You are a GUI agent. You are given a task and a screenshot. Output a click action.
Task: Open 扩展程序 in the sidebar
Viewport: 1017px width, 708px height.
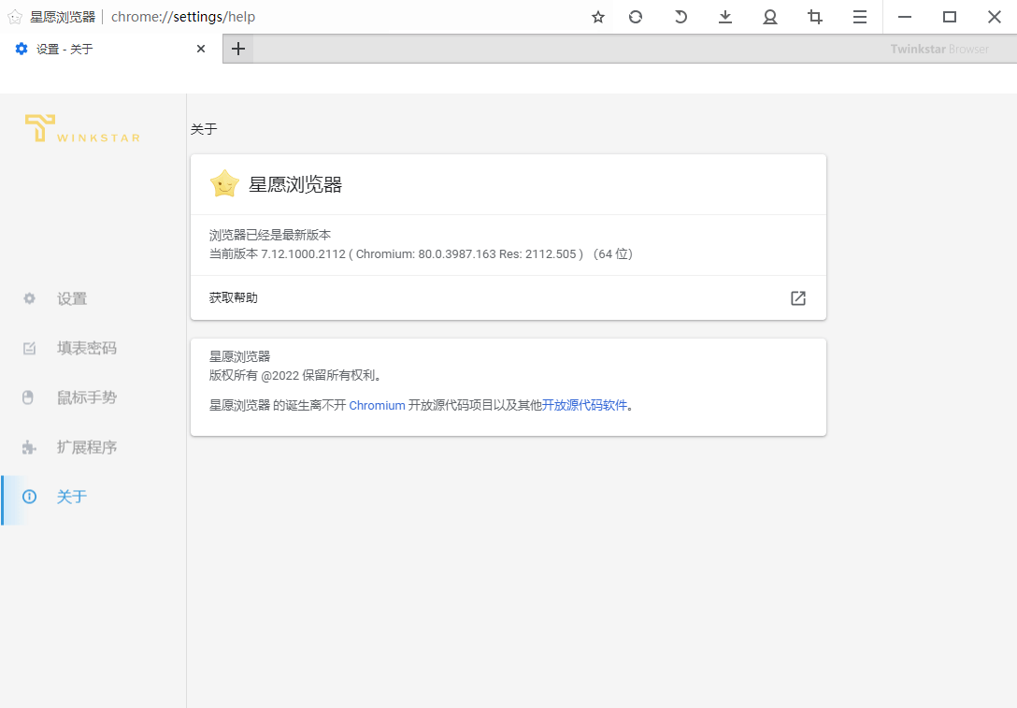pos(86,447)
